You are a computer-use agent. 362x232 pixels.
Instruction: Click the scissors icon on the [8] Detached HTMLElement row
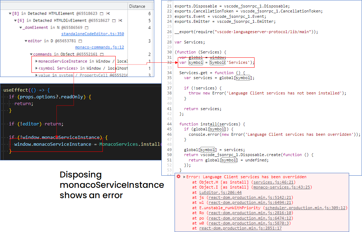(108, 14)
